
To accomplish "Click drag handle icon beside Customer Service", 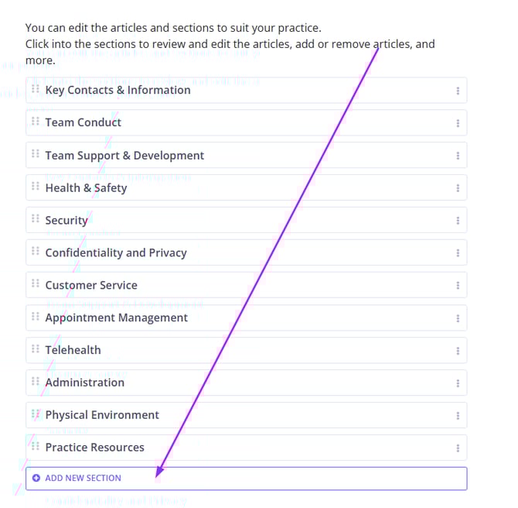I will [x=36, y=284].
